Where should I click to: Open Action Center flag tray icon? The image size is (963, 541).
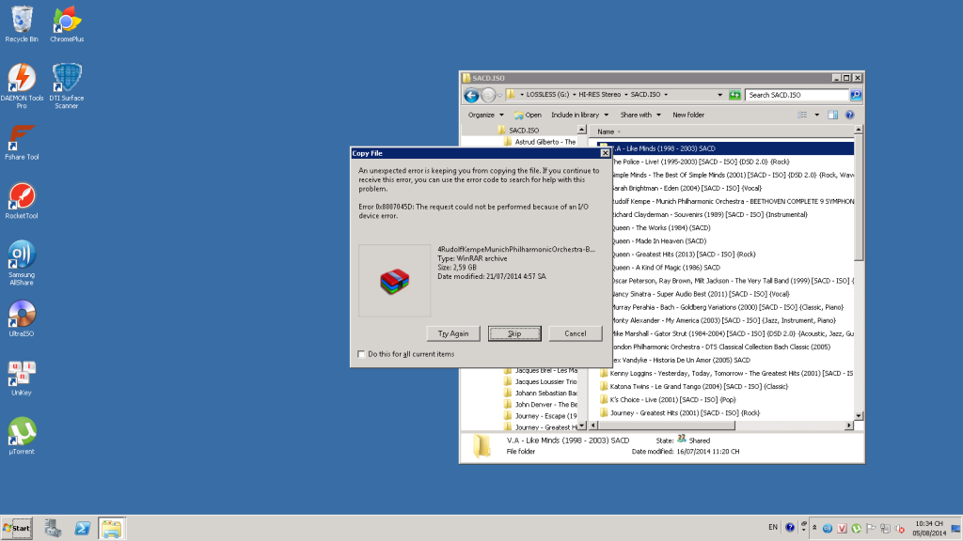[871, 528]
